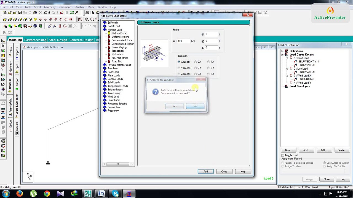Click the horizontal scrollbar under load item list
The height and width of the screenshot is (198, 353).
[118, 164]
